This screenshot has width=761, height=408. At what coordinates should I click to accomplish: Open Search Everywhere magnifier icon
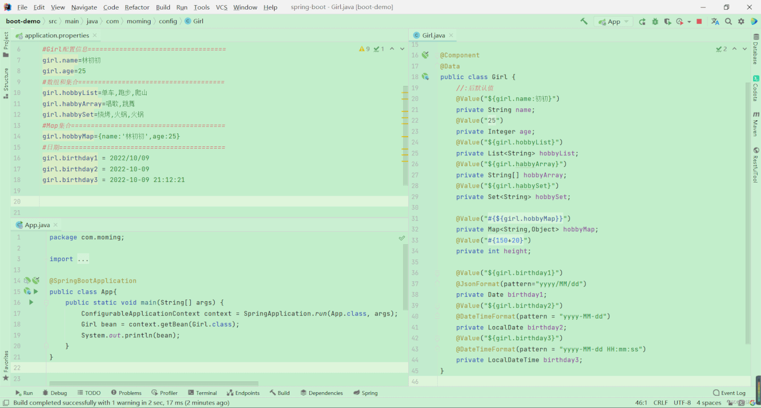point(729,21)
